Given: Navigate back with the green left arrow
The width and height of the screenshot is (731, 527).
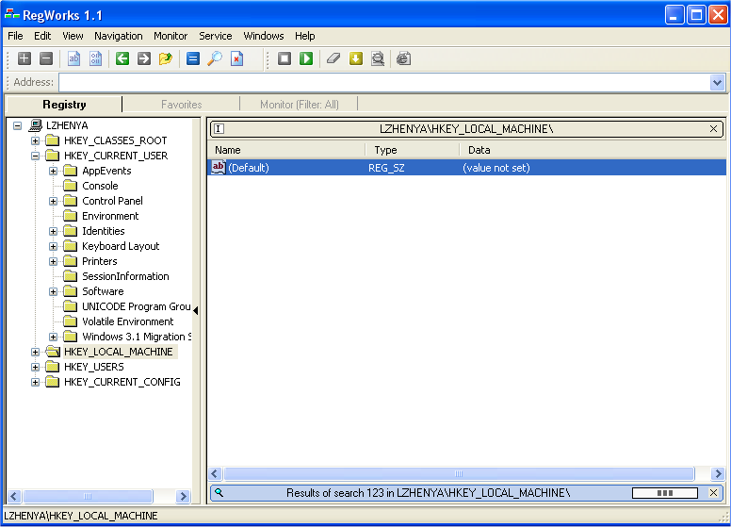Looking at the screenshot, I should 122,58.
